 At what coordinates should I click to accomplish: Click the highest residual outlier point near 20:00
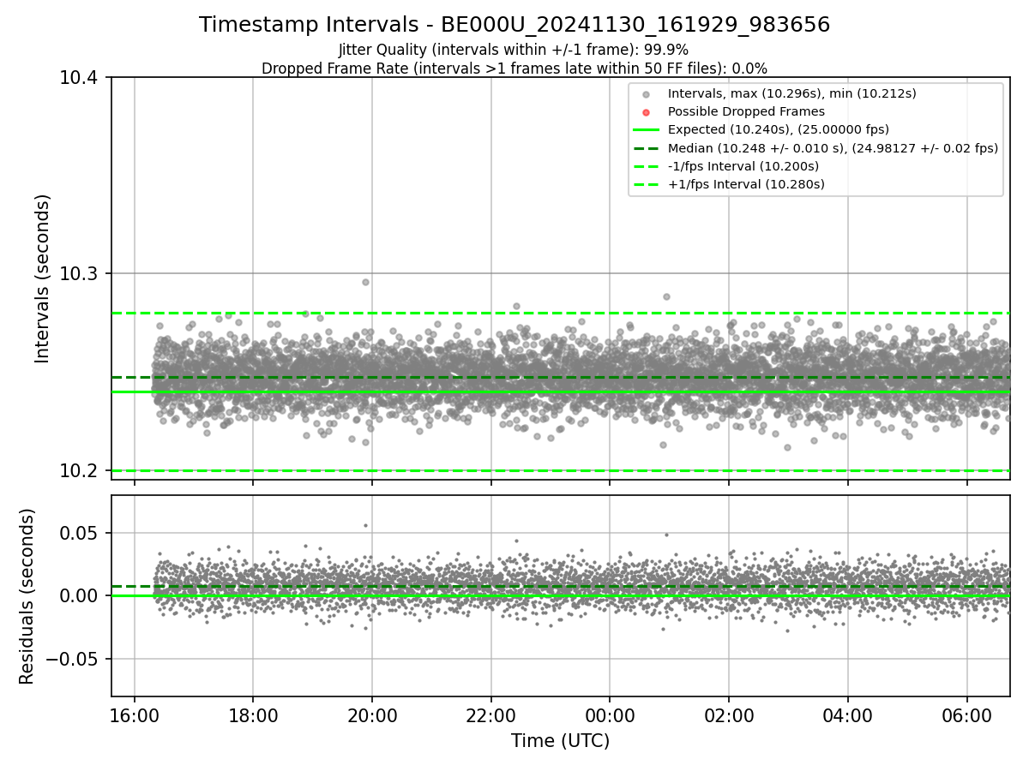point(365,525)
